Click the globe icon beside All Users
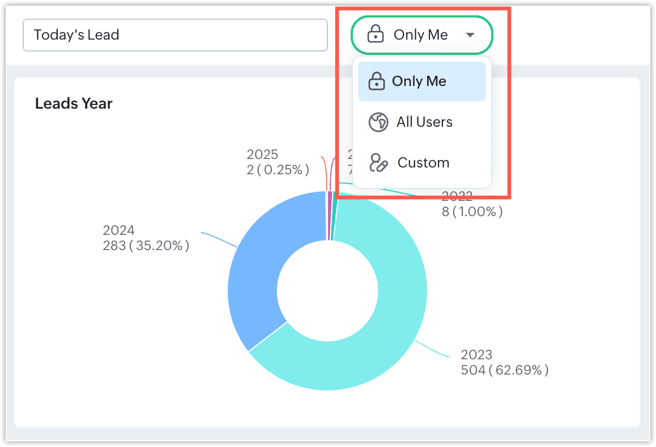Viewport: 656px width, 447px height. coord(378,122)
